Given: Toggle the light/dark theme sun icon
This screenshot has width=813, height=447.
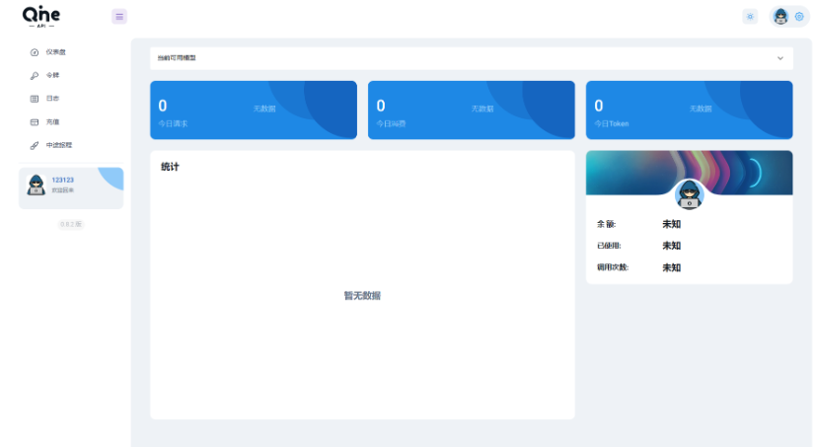Looking at the screenshot, I should (x=751, y=16).
